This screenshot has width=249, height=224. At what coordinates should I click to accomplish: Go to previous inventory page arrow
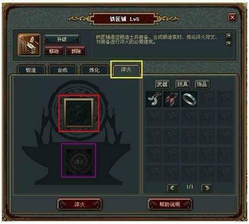click(172, 188)
